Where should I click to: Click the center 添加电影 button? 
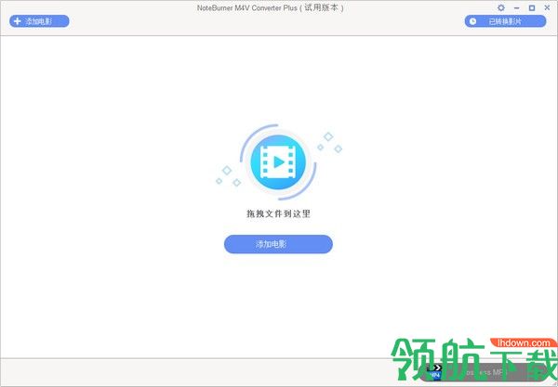pyautogui.click(x=278, y=244)
